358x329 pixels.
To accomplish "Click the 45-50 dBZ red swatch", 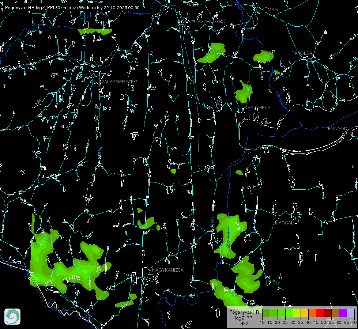I will [x=320, y=313].
